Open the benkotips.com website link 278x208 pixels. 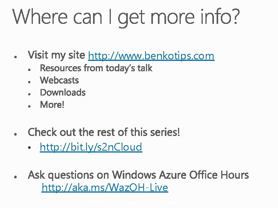(x=151, y=56)
